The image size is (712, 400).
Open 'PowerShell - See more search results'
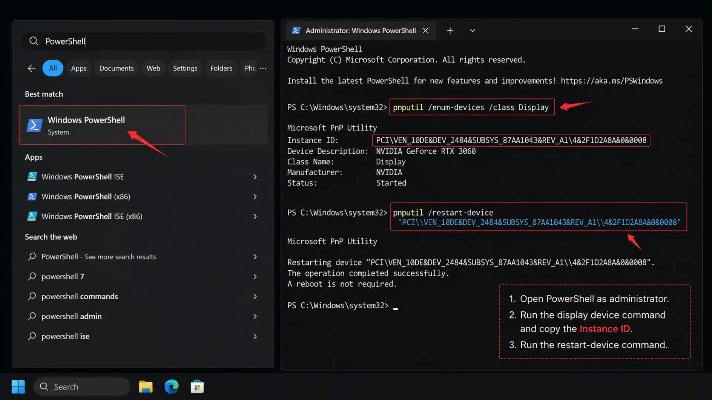click(x=143, y=256)
